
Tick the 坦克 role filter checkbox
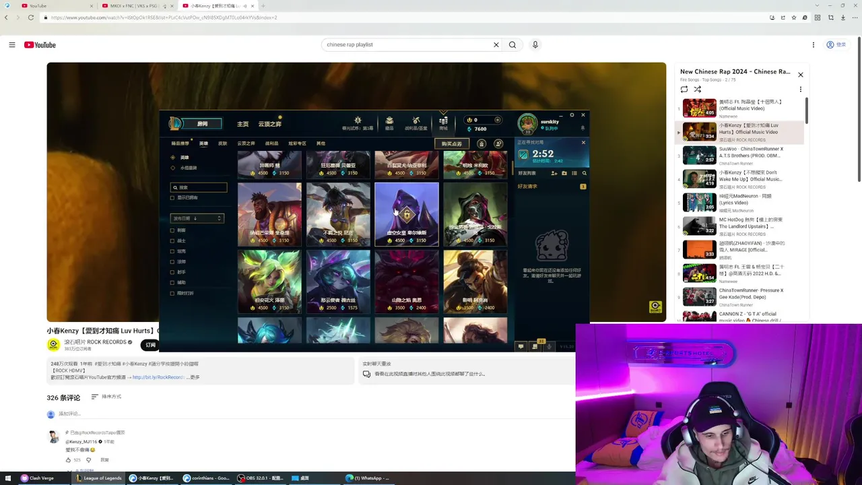(172, 251)
